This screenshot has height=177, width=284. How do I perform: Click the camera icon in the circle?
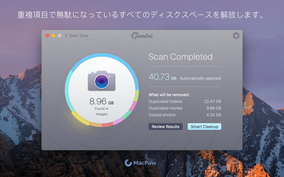(102, 81)
